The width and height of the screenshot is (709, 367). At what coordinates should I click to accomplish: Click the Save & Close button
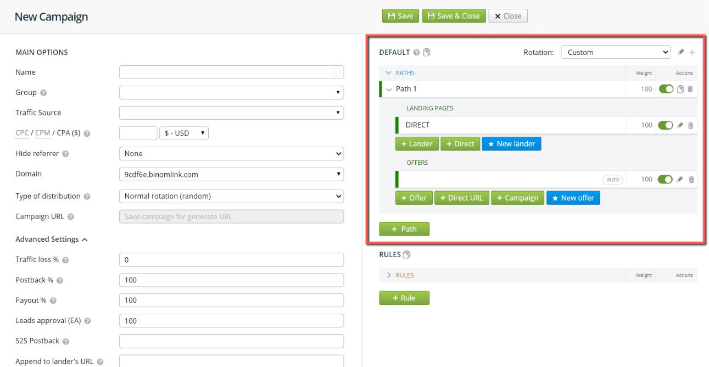point(453,16)
